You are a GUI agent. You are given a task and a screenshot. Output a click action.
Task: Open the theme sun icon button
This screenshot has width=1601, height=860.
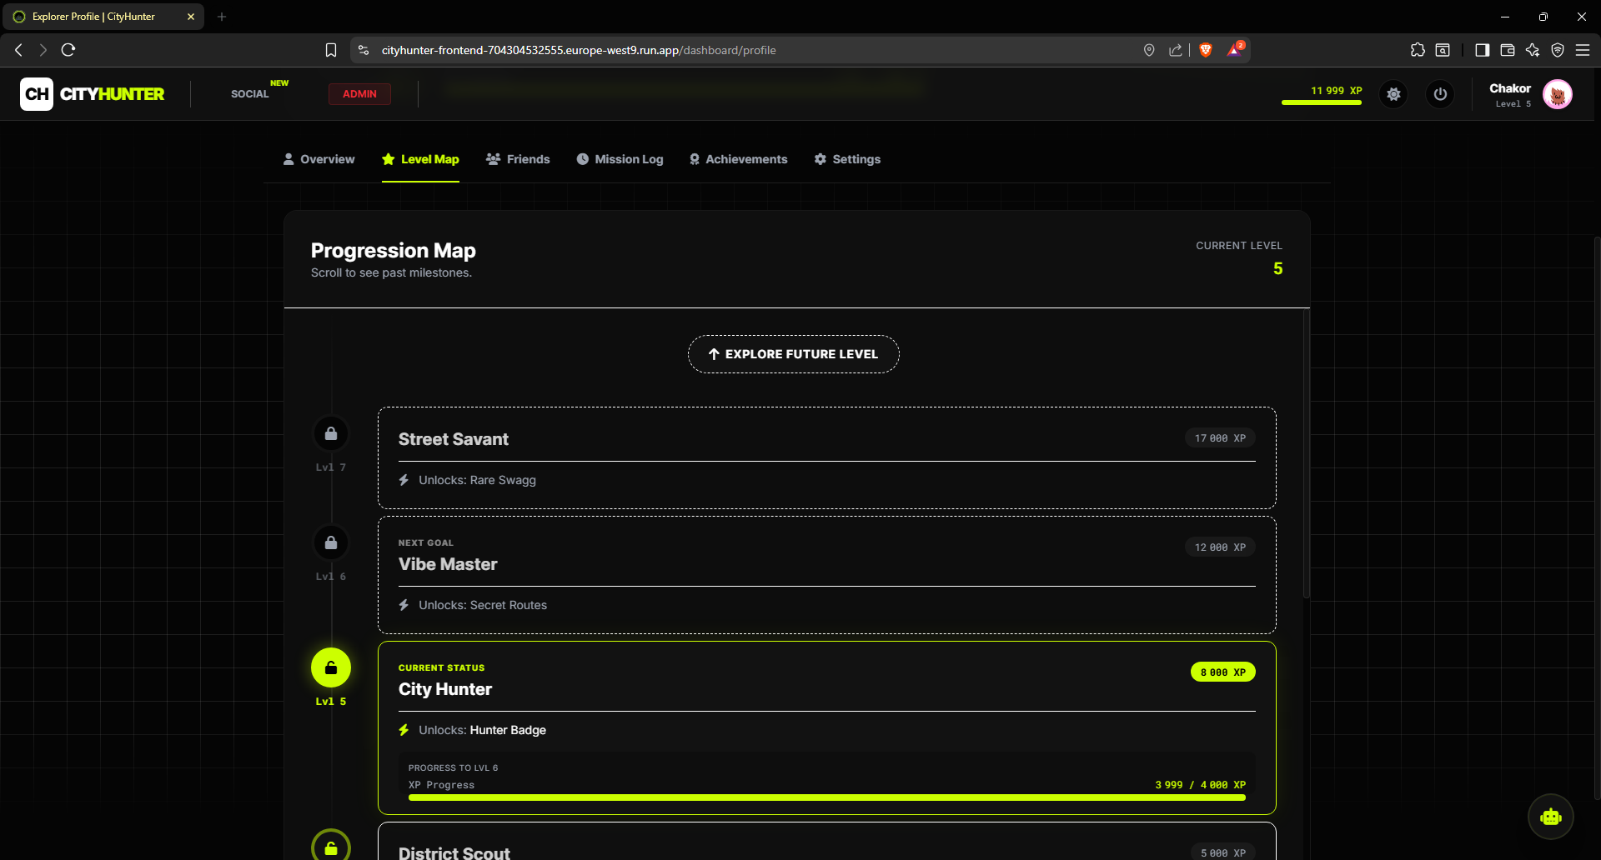[x=1393, y=94]
